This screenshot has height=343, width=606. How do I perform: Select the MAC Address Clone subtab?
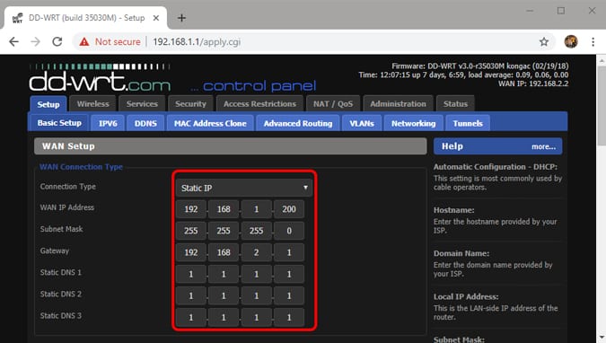click(x=210, y=123)
